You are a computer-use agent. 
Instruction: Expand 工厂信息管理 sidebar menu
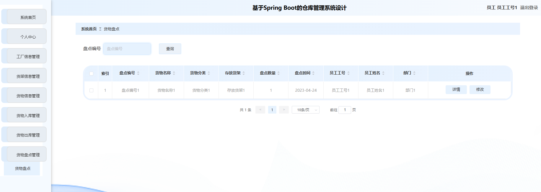(27, 56)
